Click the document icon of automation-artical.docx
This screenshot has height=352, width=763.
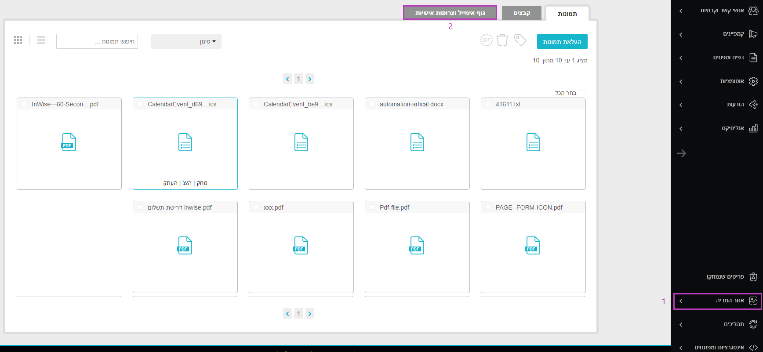pyautogui.click(x=417, y=142)
